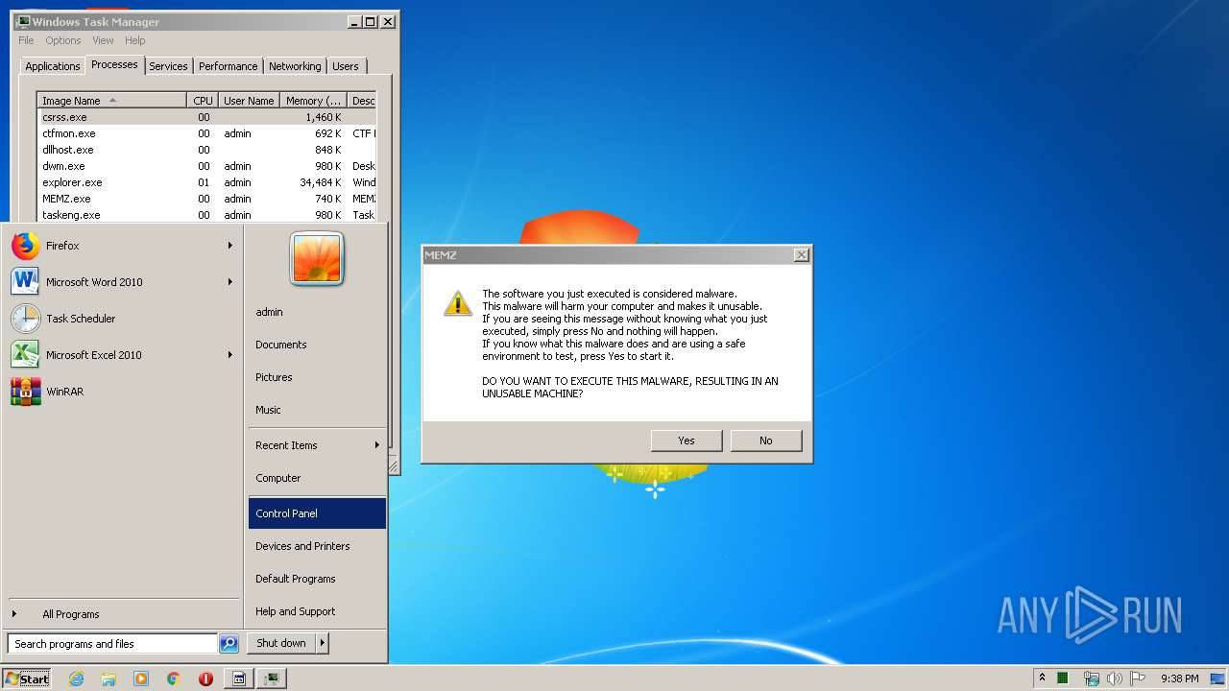Screen dimensions: 1229x691
Task: Open the Help menu in Task Manager
Action: [135, 40]
